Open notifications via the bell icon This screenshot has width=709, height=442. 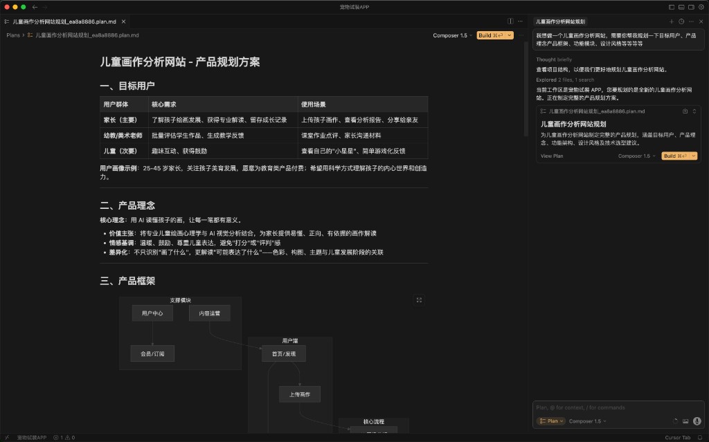pos(699,437)
